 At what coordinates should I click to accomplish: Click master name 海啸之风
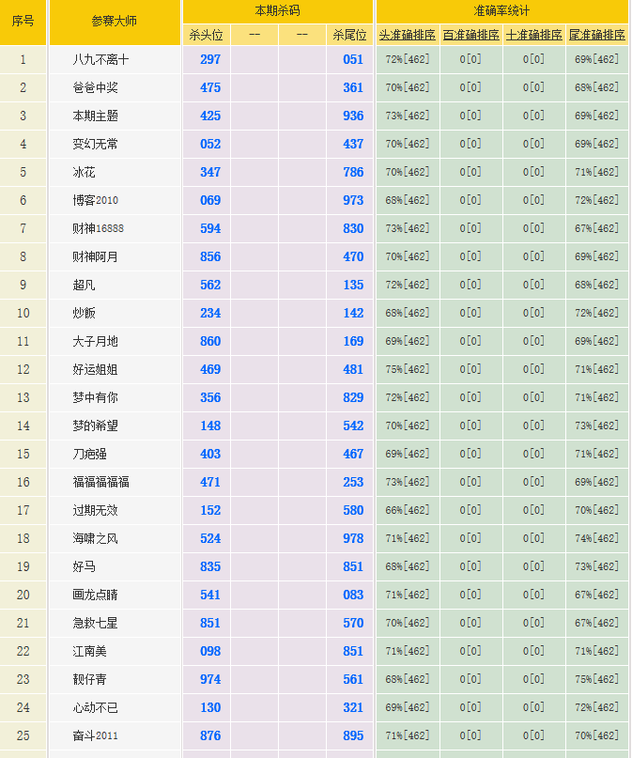[x=95, y=538]
